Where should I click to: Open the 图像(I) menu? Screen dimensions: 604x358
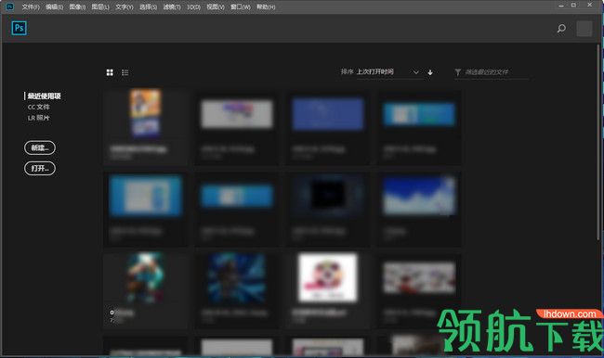(x=77, y=6)
